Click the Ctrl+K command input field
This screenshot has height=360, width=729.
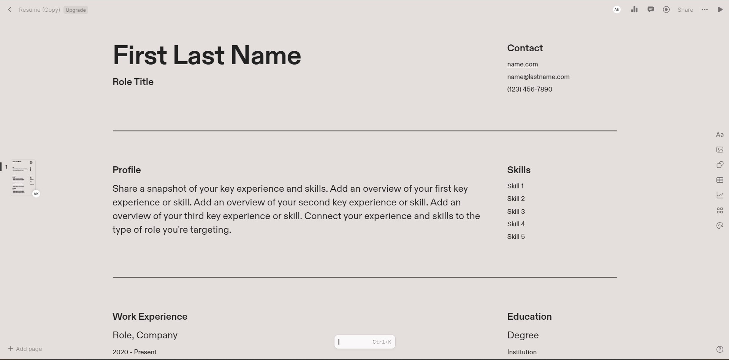365,342
